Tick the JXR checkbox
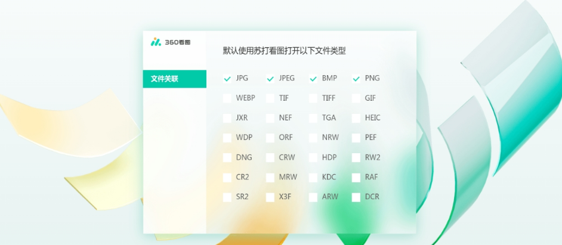Viewport: 562px width, 245px height. pyautogui.click(x=227, y=118)
